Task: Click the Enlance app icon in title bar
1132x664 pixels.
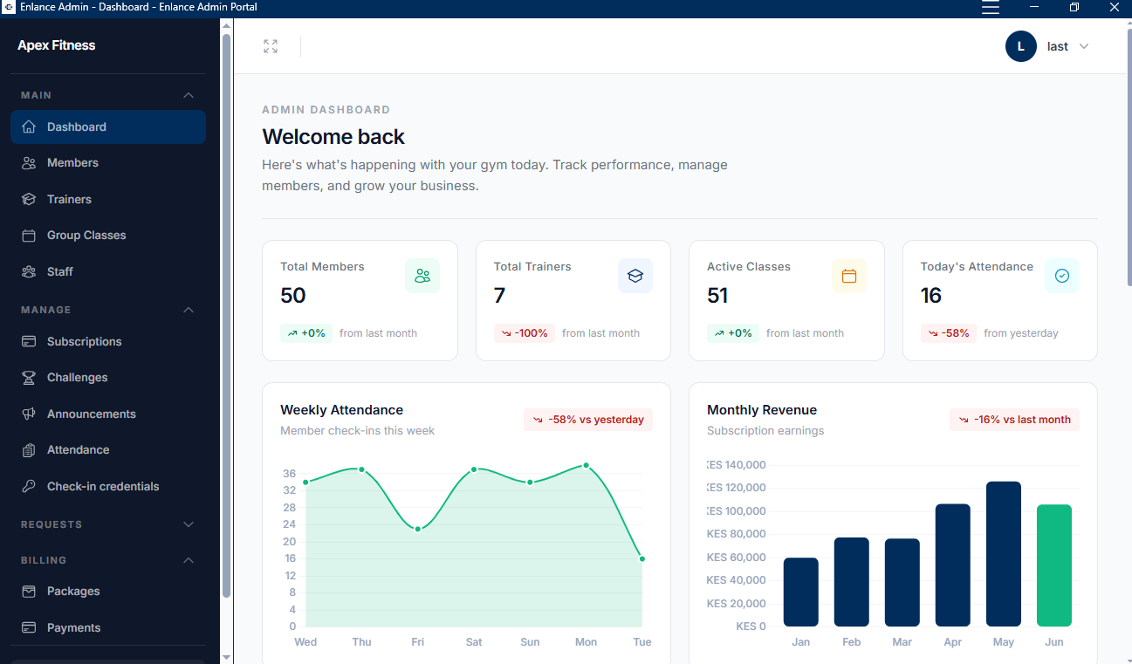Action: tap(8, 7)
